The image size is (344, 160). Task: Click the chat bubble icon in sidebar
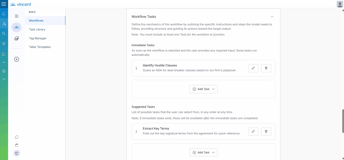(x=17, y=137)
